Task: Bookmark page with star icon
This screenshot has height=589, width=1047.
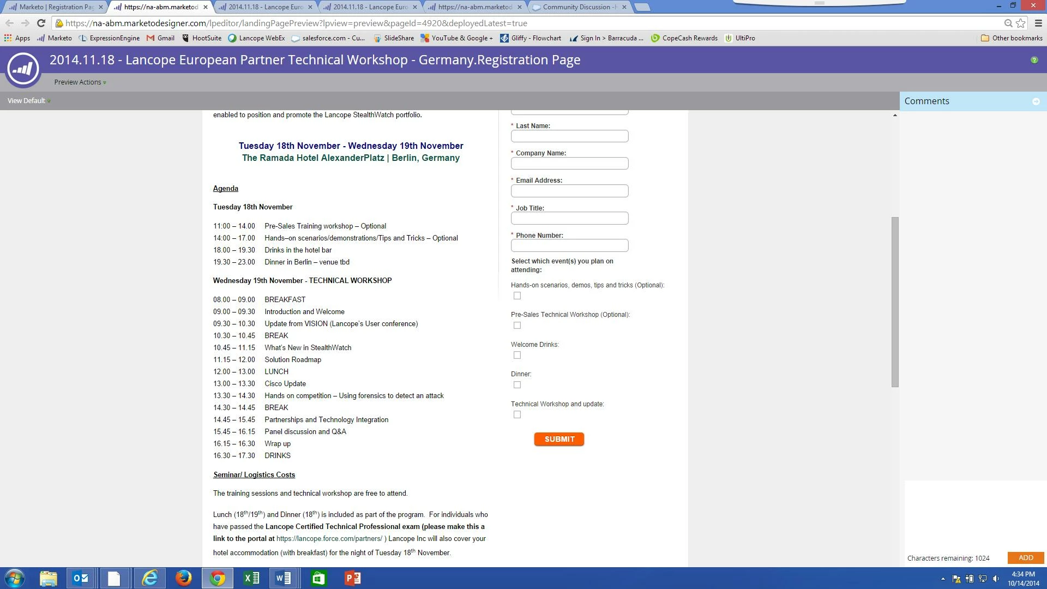Action: (x=1020, y=23)
